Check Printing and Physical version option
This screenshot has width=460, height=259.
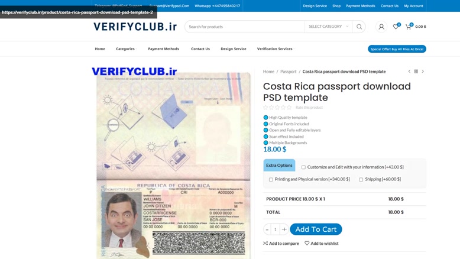click(x=271, y=179)
